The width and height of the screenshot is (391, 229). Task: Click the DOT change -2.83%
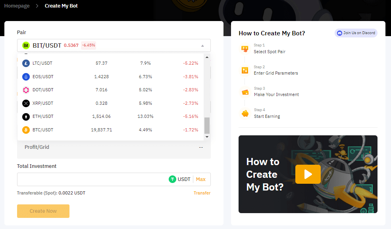[191, 90]
